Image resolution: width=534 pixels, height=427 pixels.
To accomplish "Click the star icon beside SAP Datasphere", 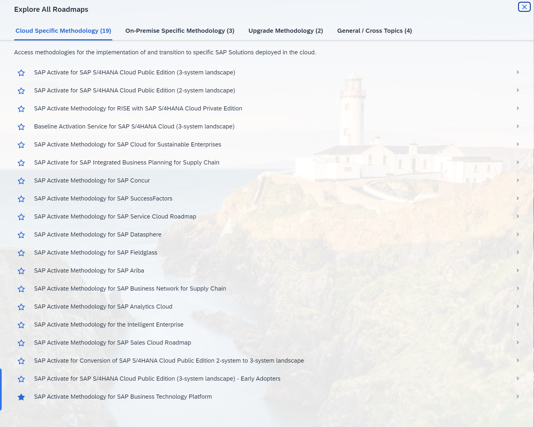I will coord(21,235).
